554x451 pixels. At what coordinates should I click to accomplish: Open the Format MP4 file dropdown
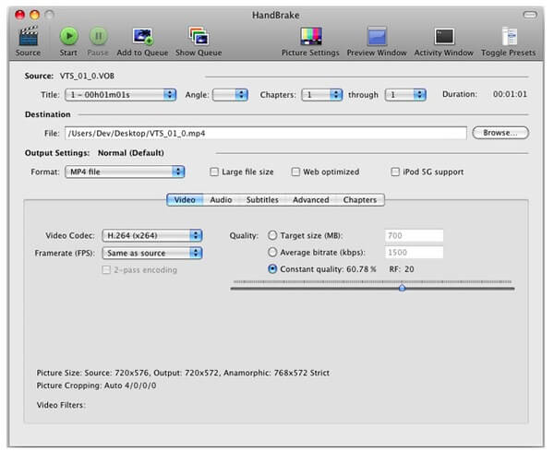coord(125,172)
